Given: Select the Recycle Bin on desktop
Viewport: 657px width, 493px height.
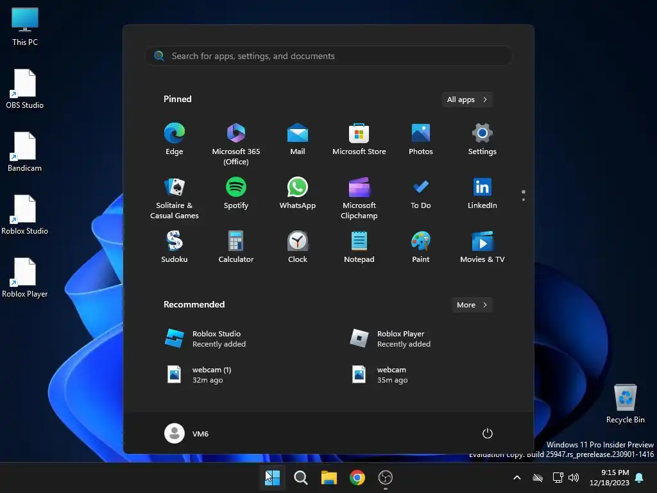Looking at the screenshot, I should coord(625,404).
